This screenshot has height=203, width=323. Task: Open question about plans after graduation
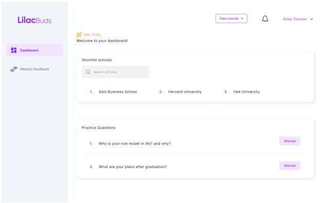click(x=133, y=167)
